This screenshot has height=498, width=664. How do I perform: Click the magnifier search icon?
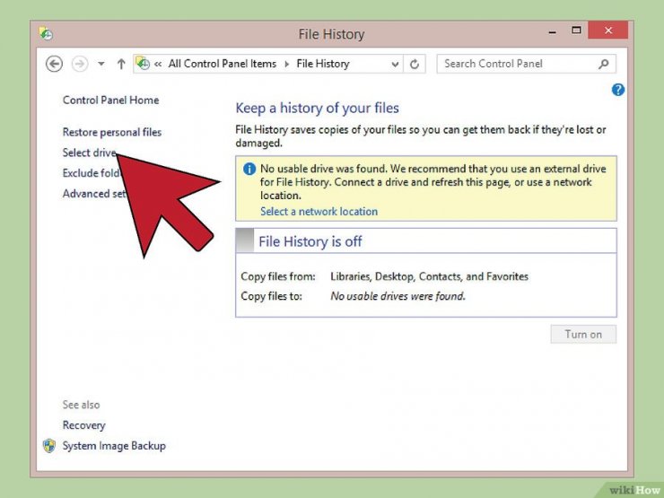[x=604, y=64]
